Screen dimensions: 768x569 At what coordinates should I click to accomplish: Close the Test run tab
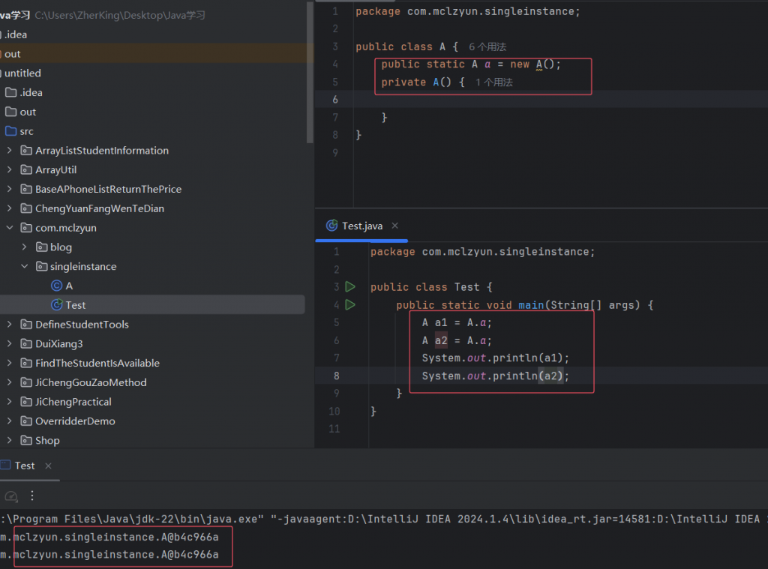coord(48,466)
